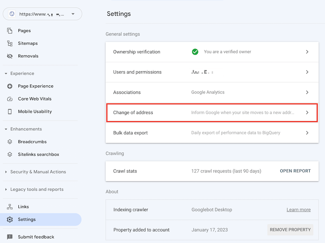Click the Removals crossed-eye icon
This screenshot has height=243, width=325.
click(9, 56)
